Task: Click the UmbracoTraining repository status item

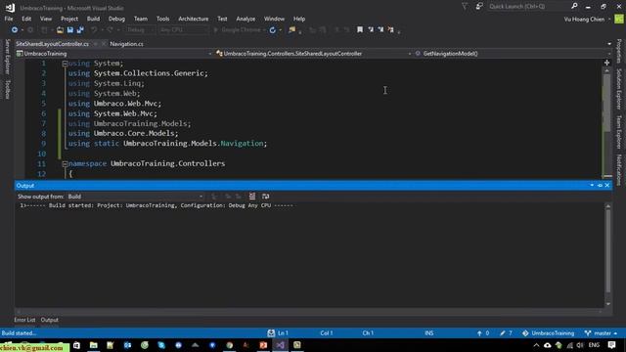Action: pos(548,333)
